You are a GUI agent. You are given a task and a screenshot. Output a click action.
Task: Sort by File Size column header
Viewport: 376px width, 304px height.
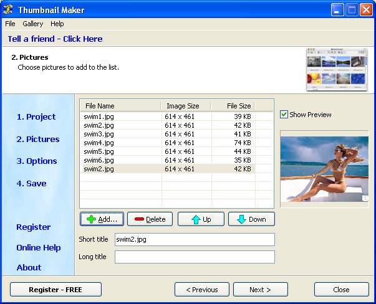[x=233, y=106]
